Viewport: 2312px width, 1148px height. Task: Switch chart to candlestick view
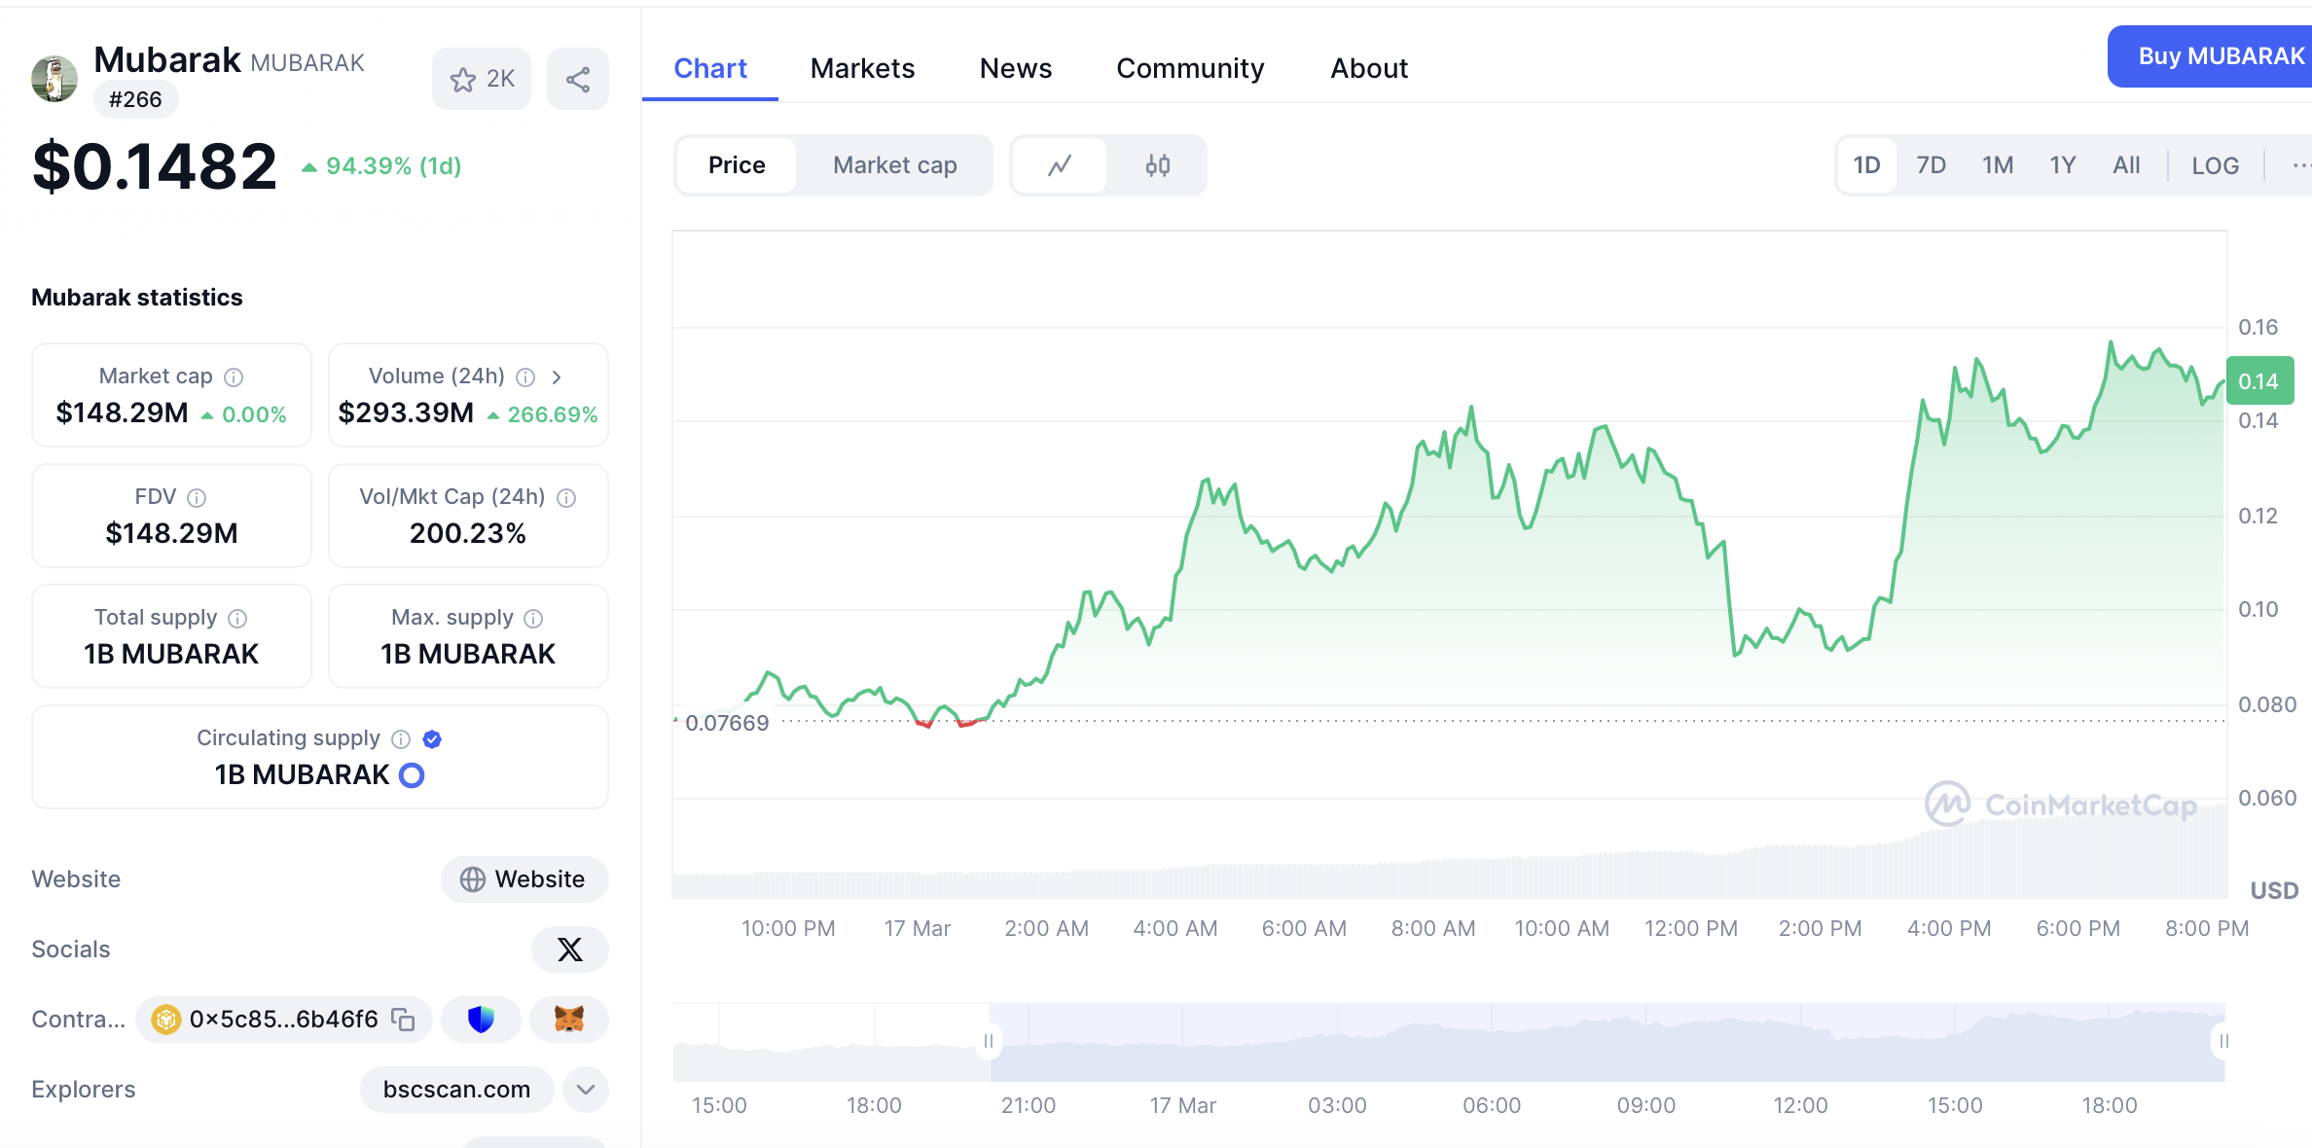1157,165
